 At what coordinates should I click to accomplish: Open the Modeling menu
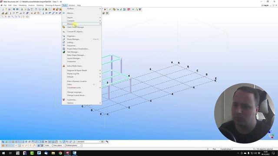[23, 5]
